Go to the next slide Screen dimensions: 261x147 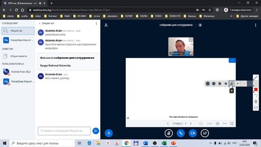pyautogui.click(x=191, y=124)
